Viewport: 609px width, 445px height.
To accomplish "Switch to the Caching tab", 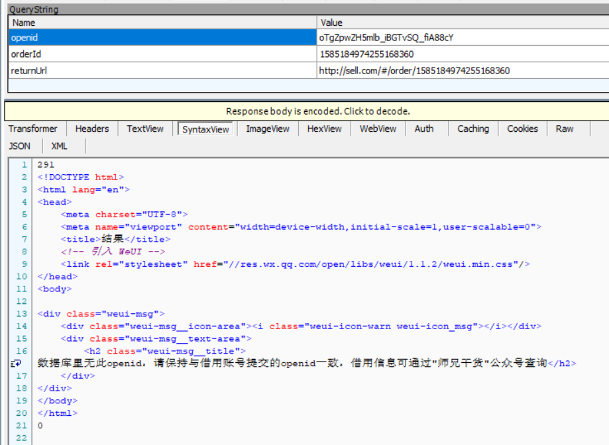I will coord(473,129).
